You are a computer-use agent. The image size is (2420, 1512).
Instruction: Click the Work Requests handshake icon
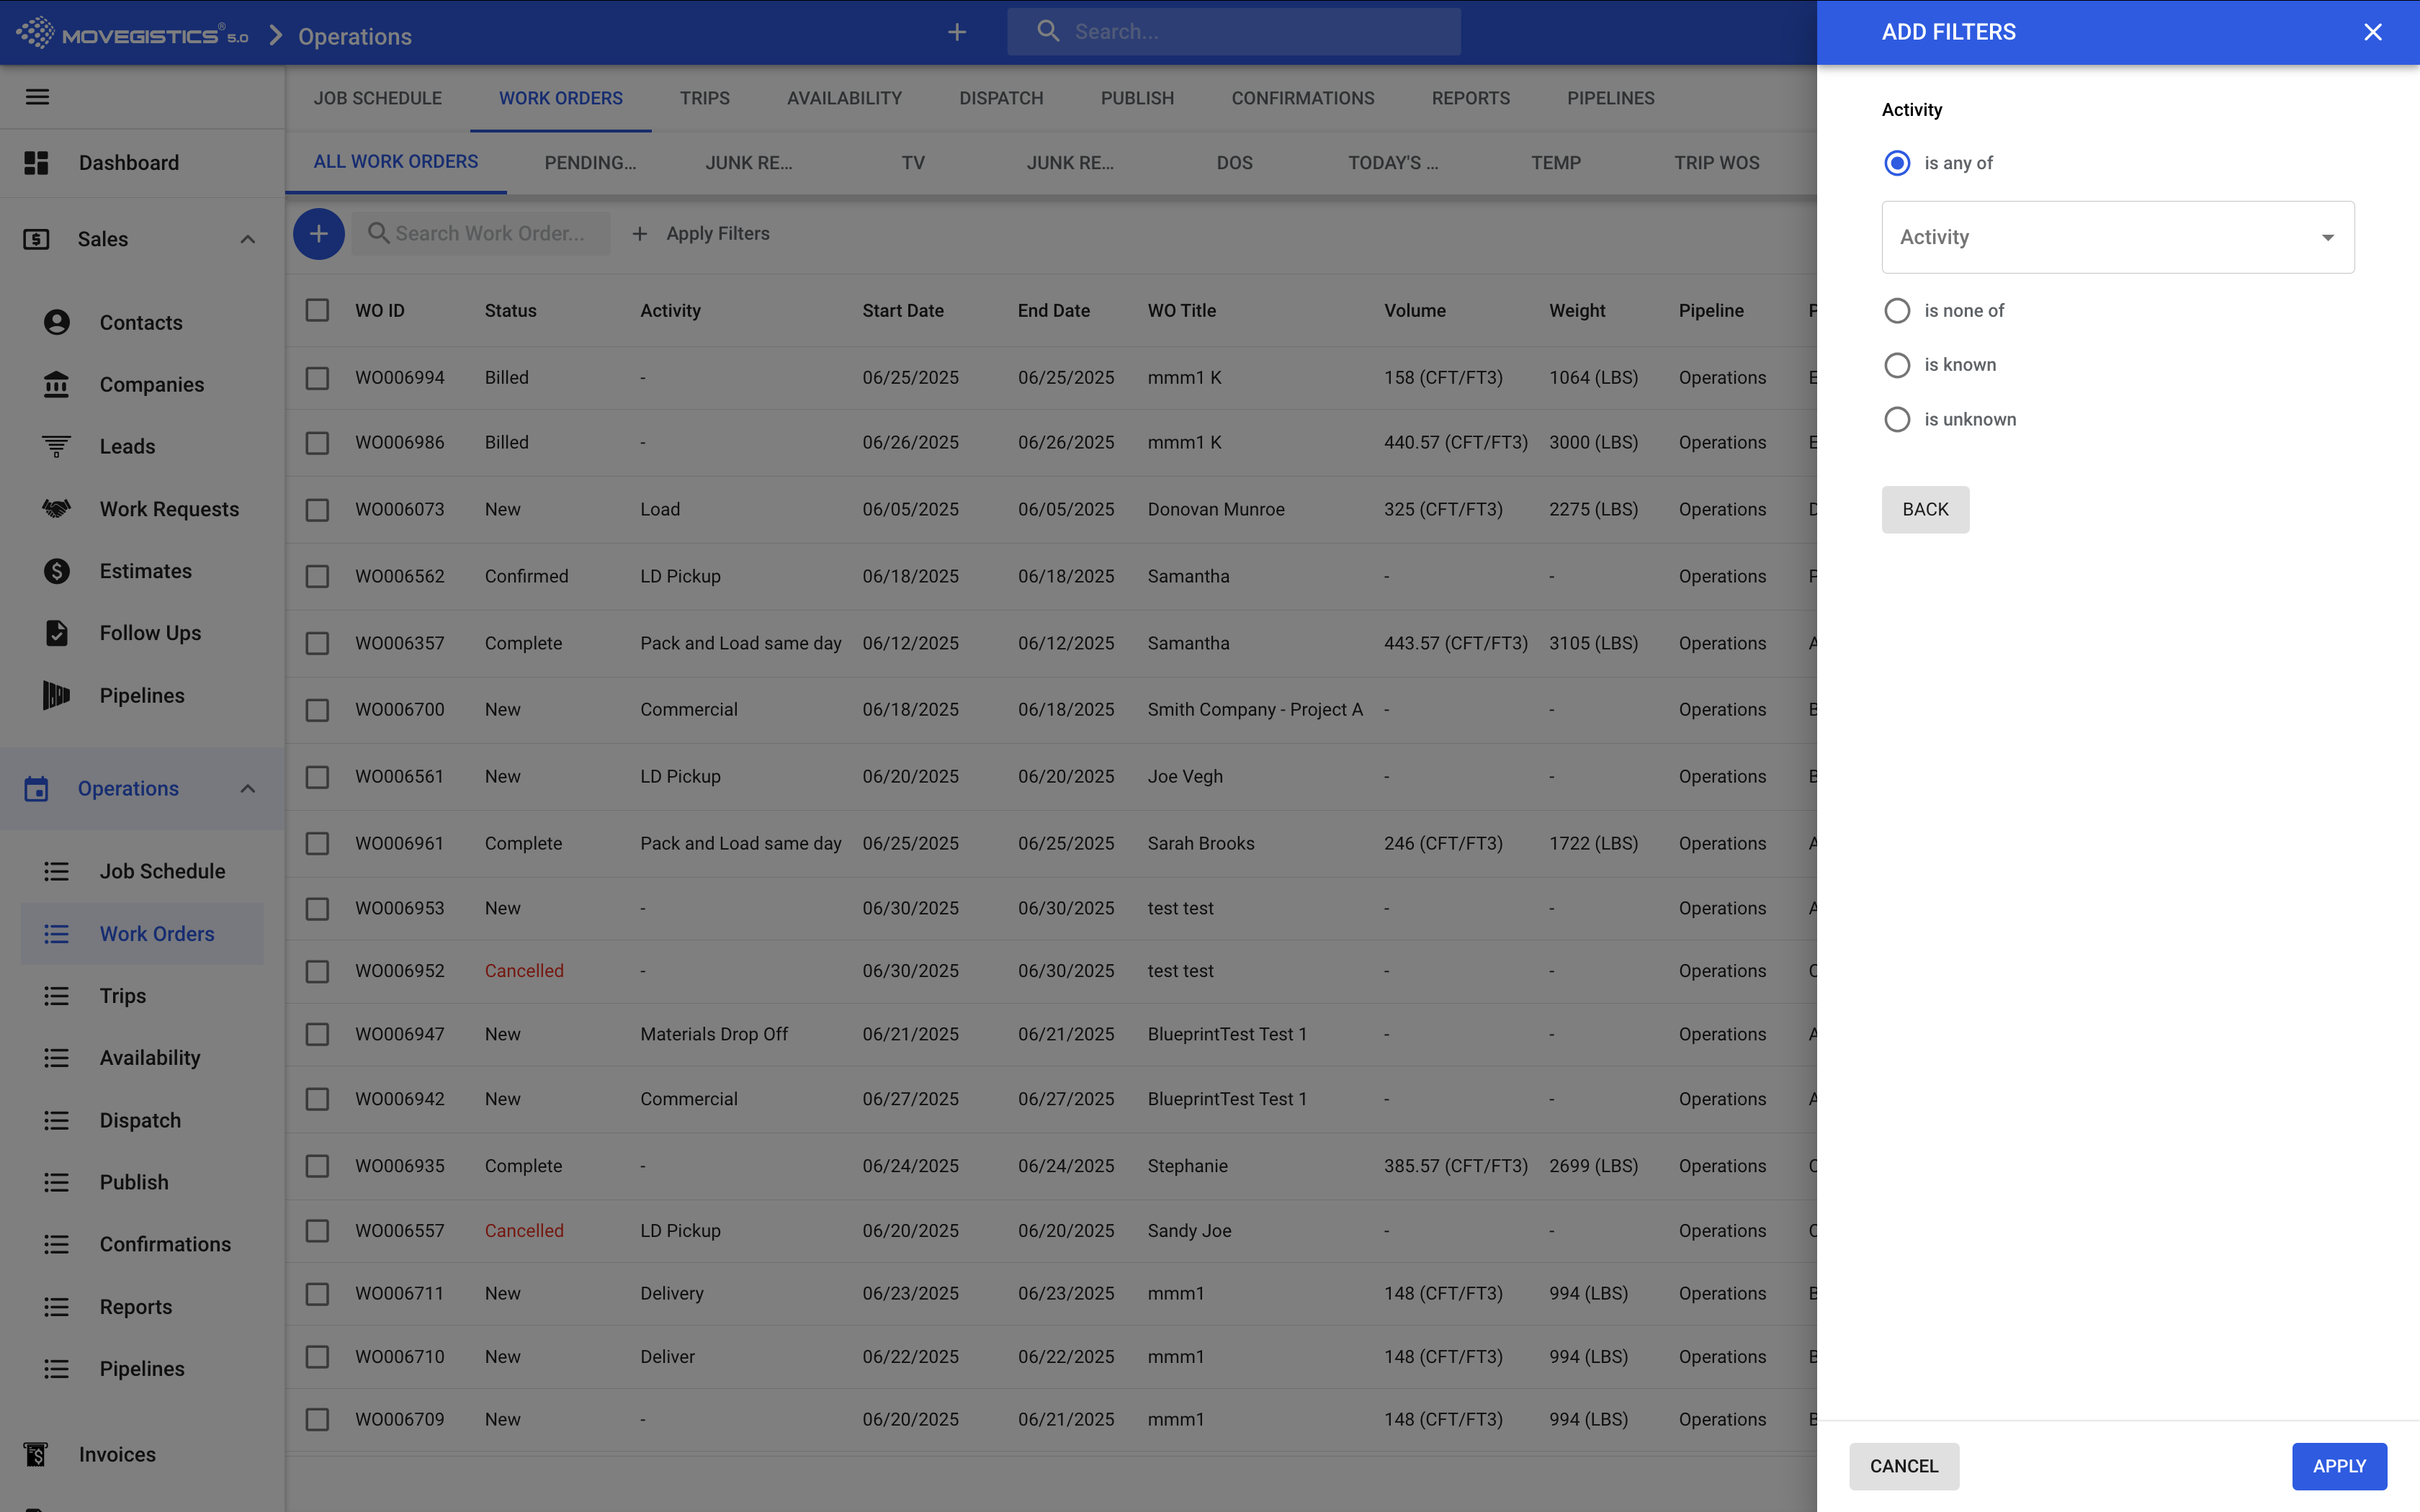[56, 509]
